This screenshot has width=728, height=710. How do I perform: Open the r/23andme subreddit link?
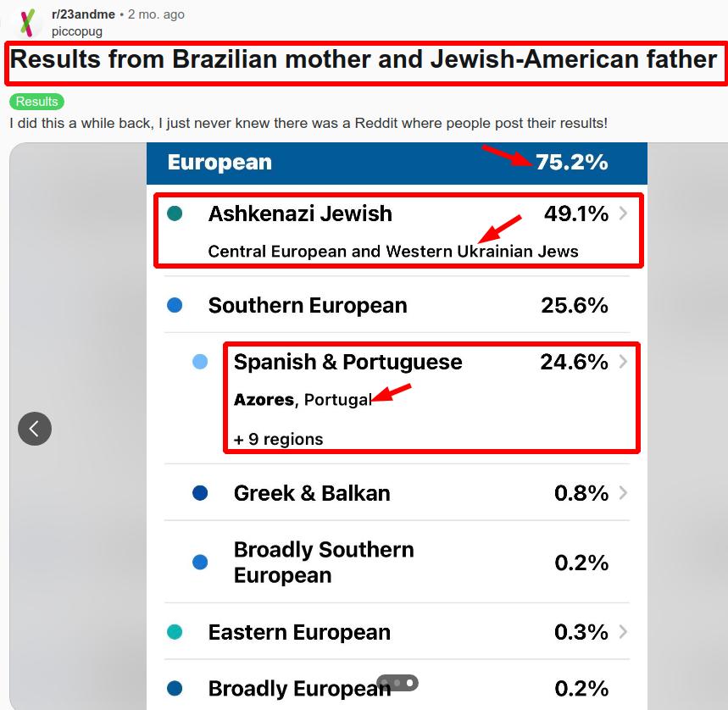(83, 14)
